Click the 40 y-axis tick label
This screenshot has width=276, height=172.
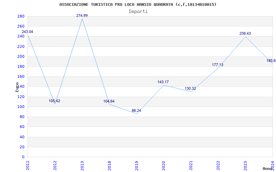[22, 137]
